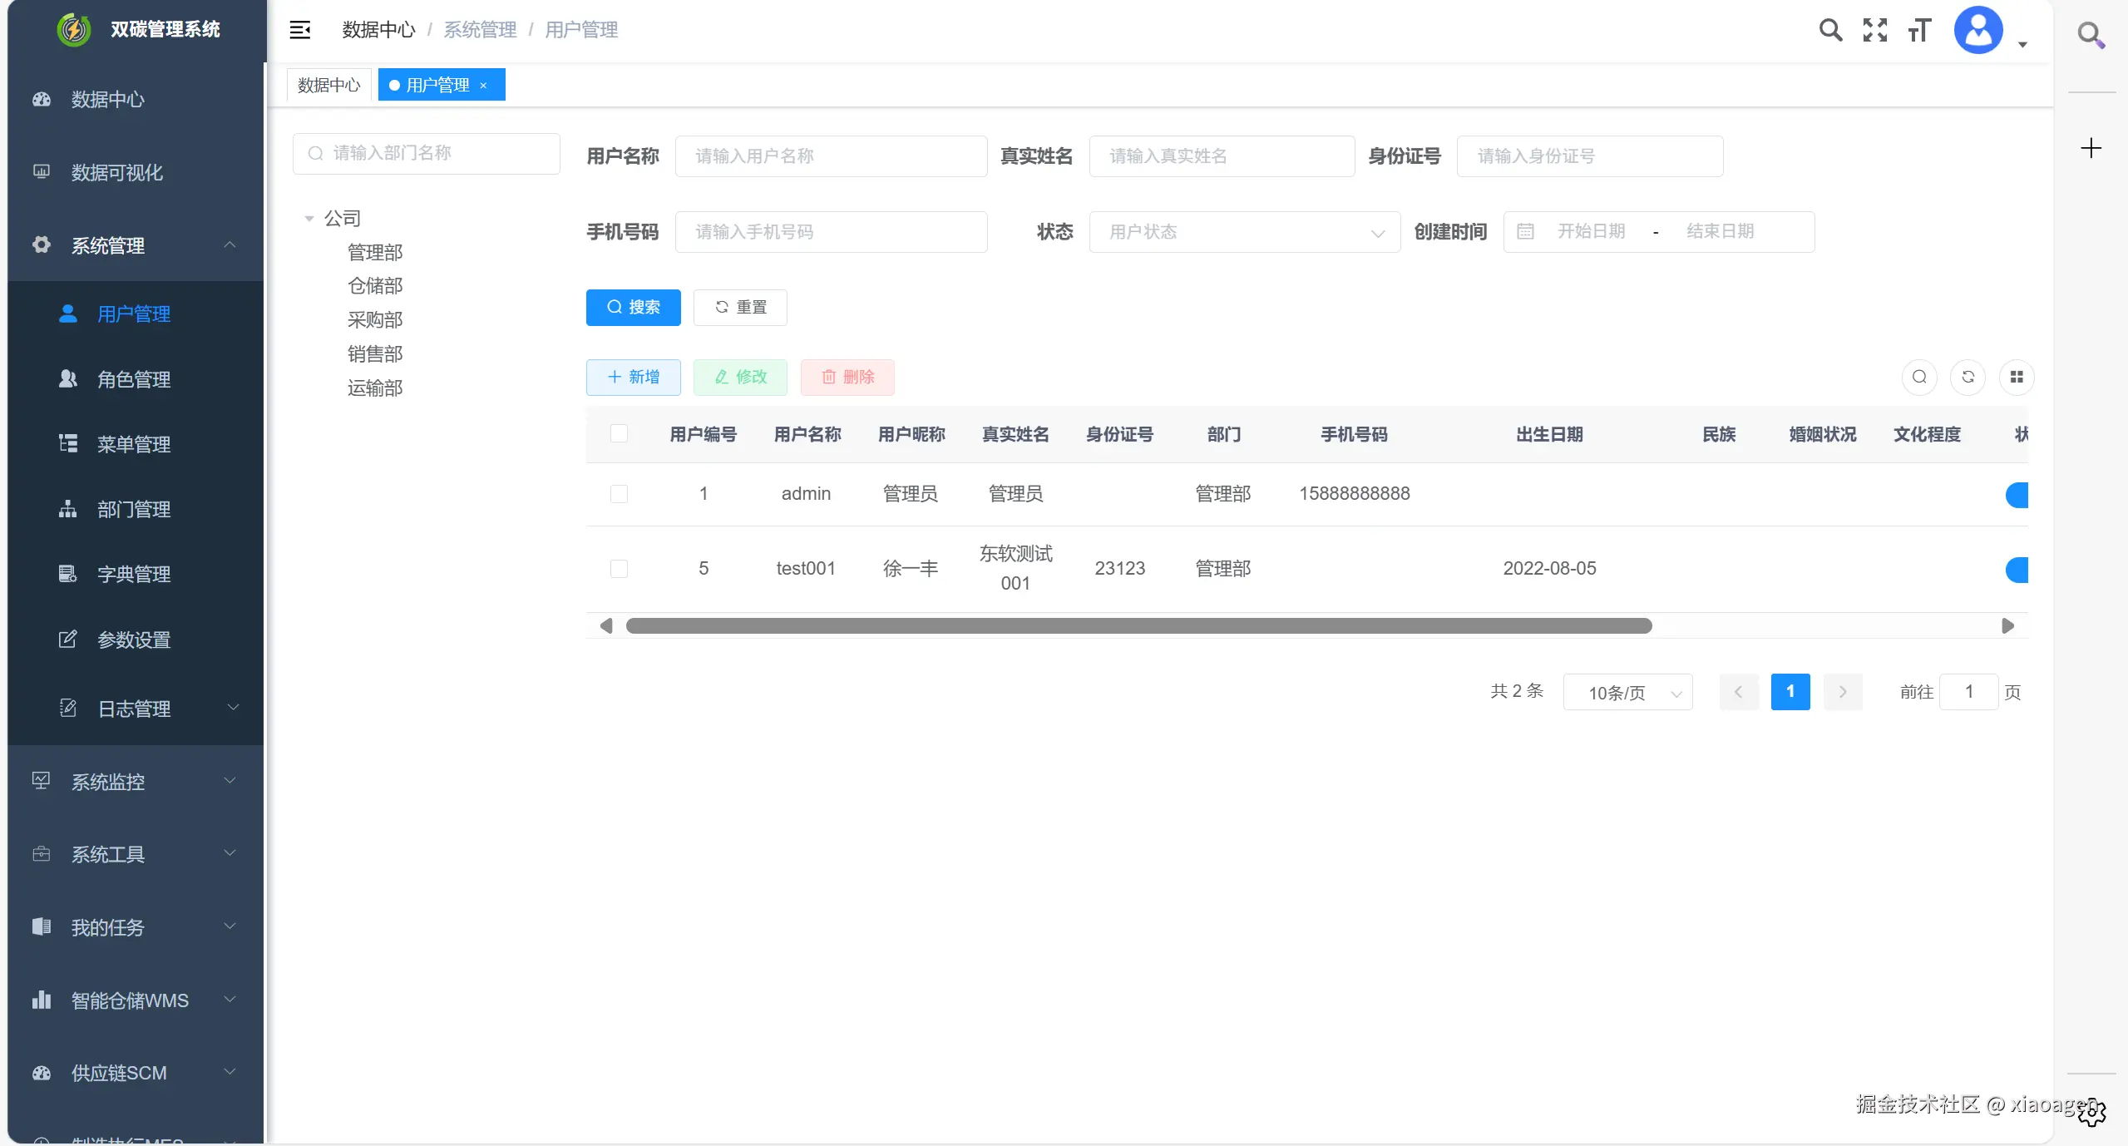
Task: Click the table's horizontal scrollbar
Action: (1138, 625)
